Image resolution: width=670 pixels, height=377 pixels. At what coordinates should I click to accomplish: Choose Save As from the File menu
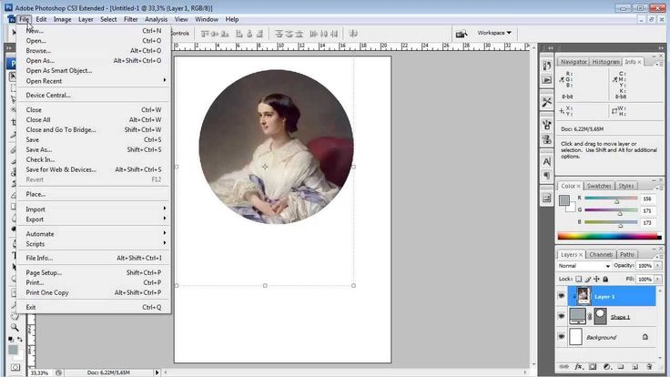(39, 149)
